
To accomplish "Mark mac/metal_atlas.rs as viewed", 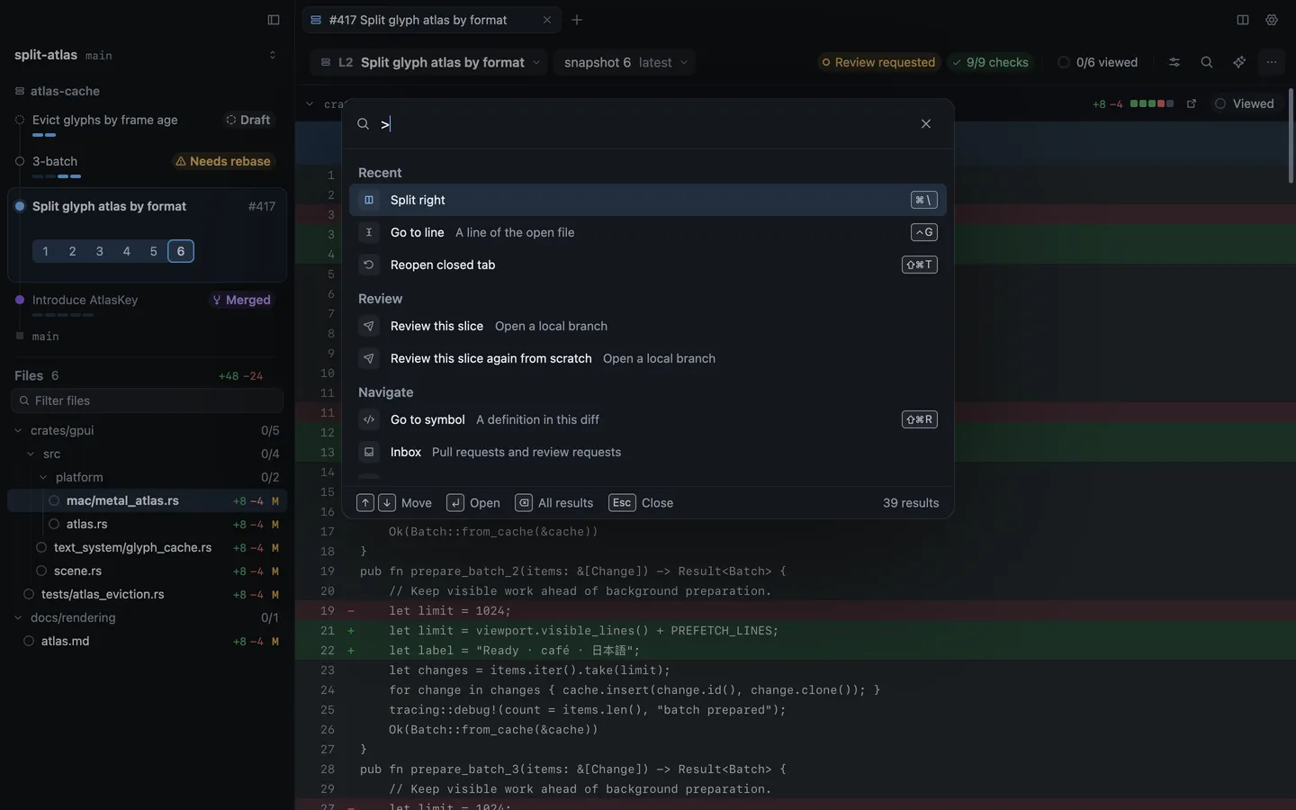I will [x=54, y=500].
